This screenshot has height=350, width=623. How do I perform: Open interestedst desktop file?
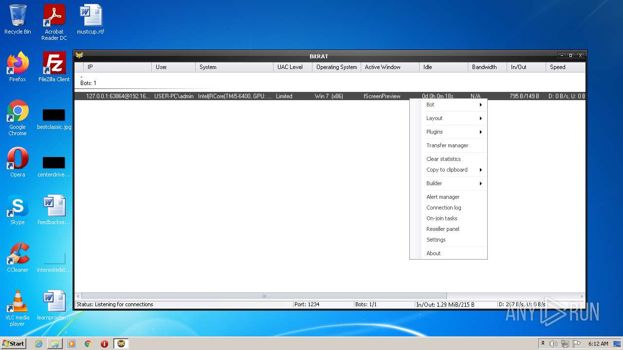coord(54,262)
